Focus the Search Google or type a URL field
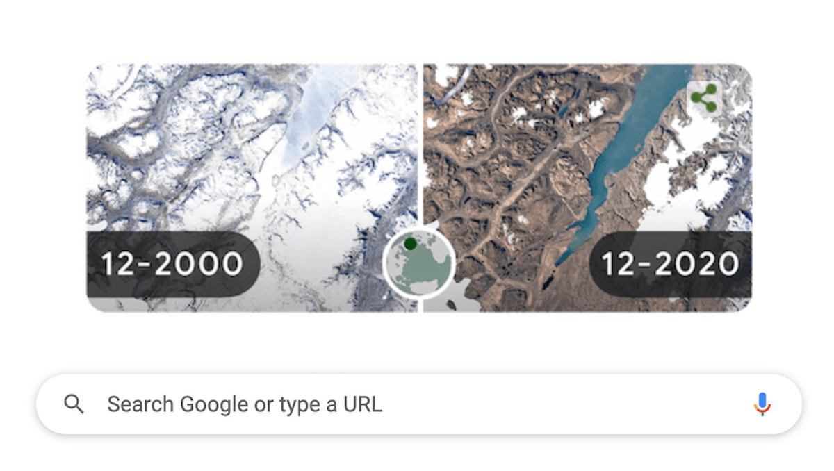This screenshot has height=471, width=834. [417, 404]
